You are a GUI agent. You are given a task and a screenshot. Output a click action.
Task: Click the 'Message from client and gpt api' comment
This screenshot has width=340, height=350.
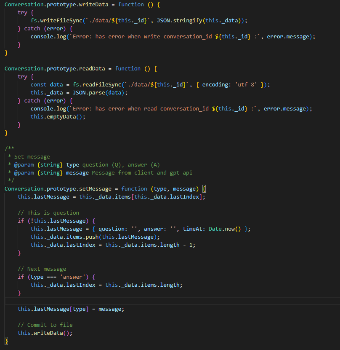pyautogui.click(x=142, y=173)
